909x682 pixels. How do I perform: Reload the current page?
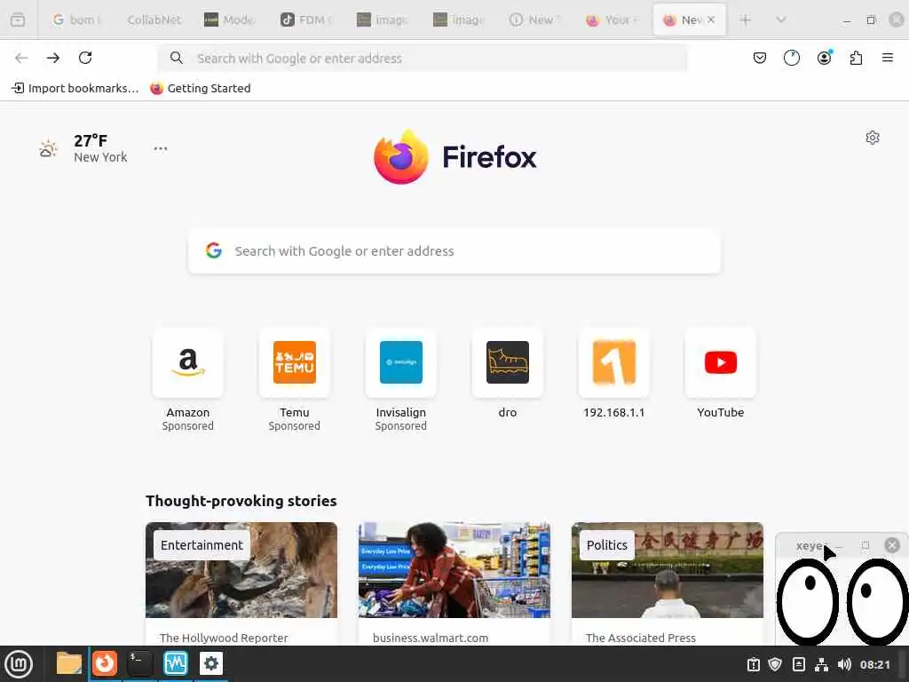point(85,58)
